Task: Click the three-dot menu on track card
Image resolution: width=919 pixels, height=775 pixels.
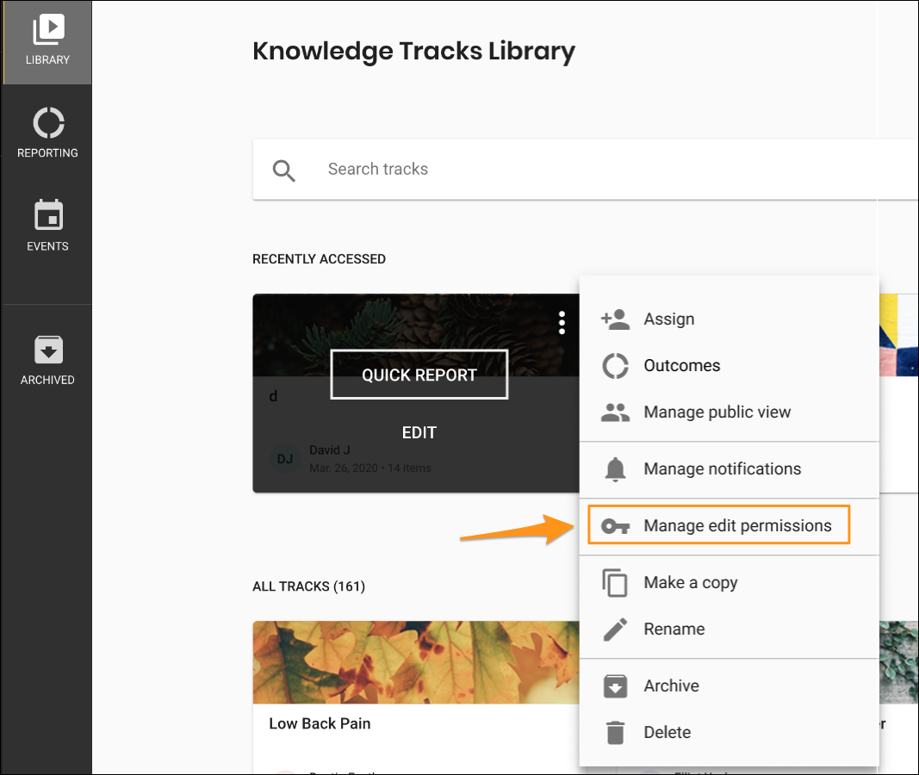Action: [x=562, y=323]
